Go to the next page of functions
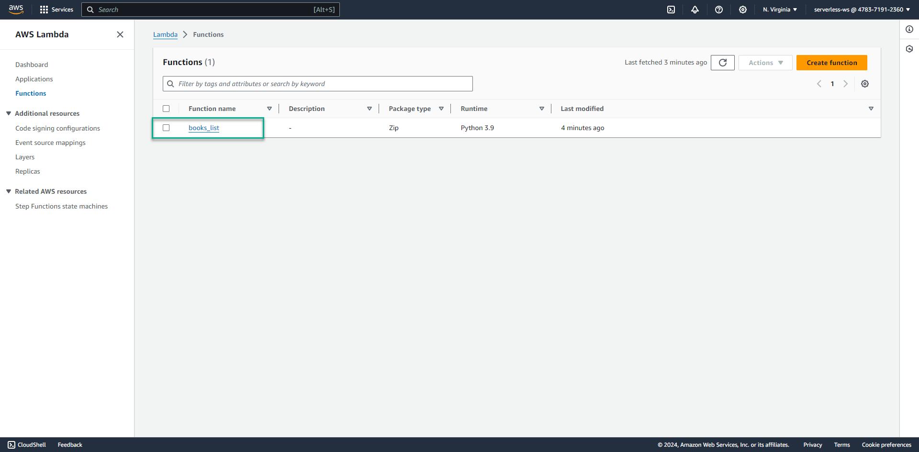This screenshot has width=919, height=452. (846, 84)
